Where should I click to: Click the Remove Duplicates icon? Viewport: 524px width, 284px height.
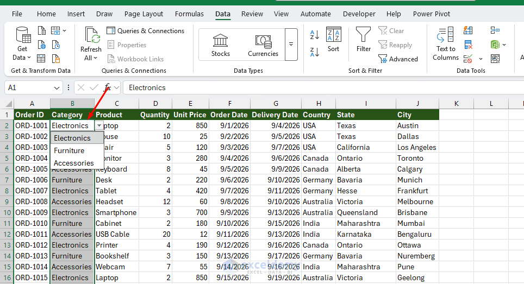coord(468,45)
